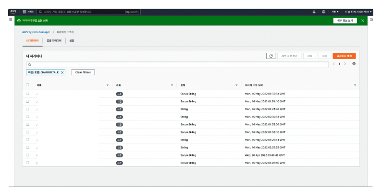Open the notifications bell
The width and height of the screenshot is (381, 192).
pos(314,12)
